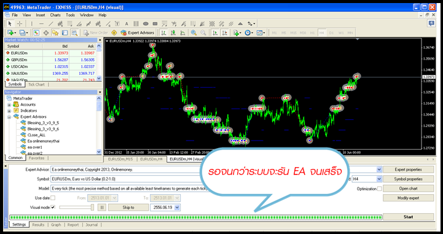This screenshot has height=234, width=443.
Task: Open the Charts menu
Action: (55, 15)
